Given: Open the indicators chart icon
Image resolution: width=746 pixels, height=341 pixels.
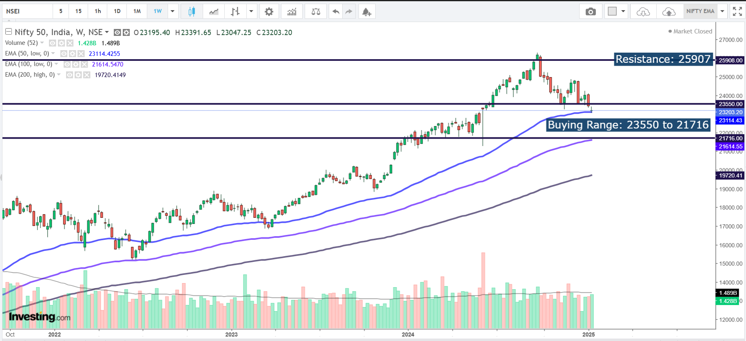Looking at the screenshot, I should pyautogui.click(x=292, y=11).
